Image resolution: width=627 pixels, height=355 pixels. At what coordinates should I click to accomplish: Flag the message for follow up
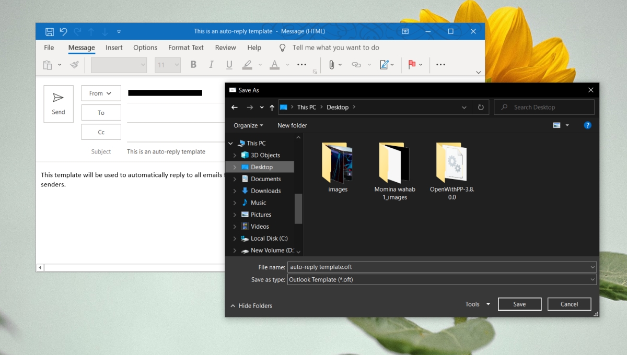(411, 64)
